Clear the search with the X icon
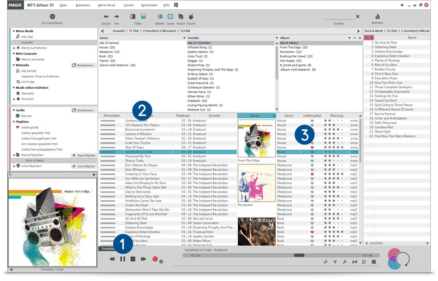Viewport: 438px width, 281px height. coord(358,17)
